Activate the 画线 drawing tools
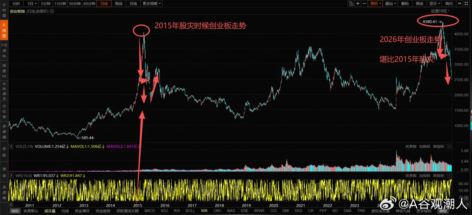This screenshot has height=215, width=472. coord(420,3)
